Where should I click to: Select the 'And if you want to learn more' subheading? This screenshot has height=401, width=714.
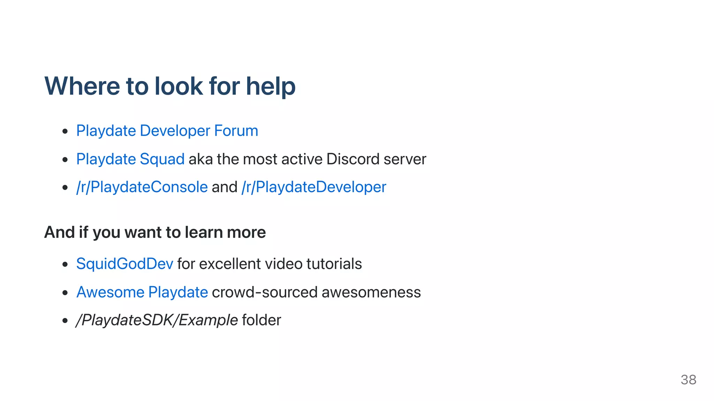tap(155, 233)
